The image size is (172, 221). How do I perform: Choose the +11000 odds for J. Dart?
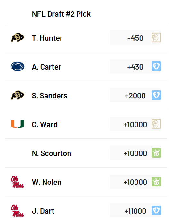point(135,211)
